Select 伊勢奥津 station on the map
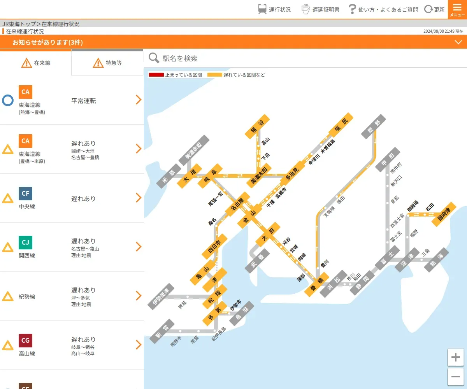The height and width of the screenshot is (389, 467). [x=161, y=297]
